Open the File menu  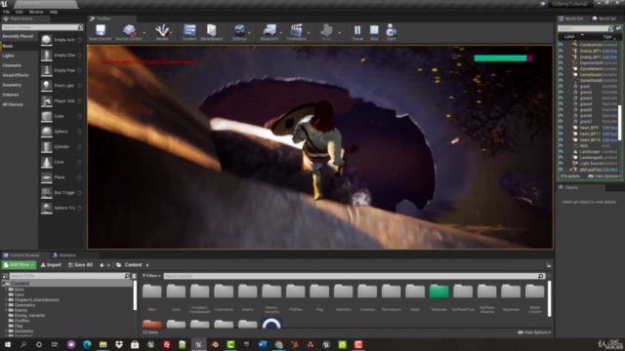(x=7, y=12)
